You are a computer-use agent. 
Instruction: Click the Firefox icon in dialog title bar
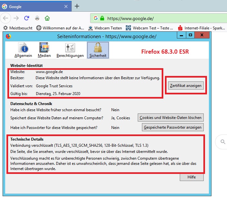click(8, 36)
